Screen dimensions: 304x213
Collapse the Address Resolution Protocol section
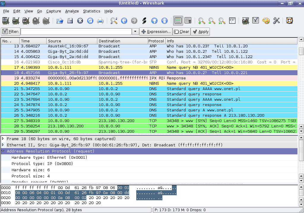click(4, 151)
